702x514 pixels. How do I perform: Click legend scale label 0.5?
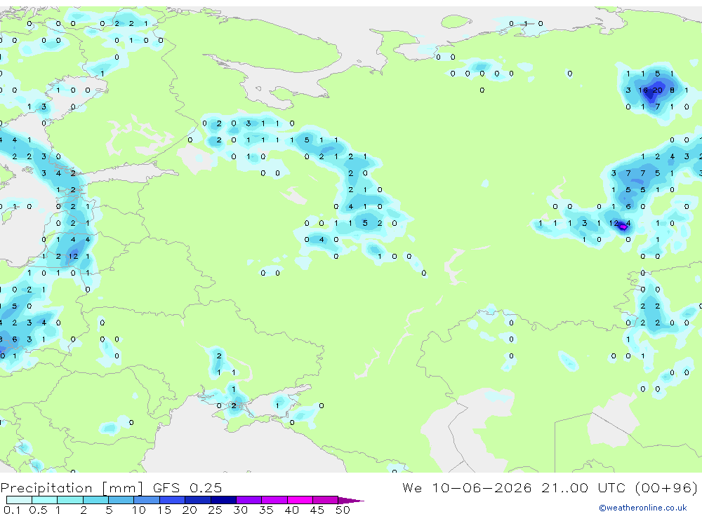click(x=38, y=510)
